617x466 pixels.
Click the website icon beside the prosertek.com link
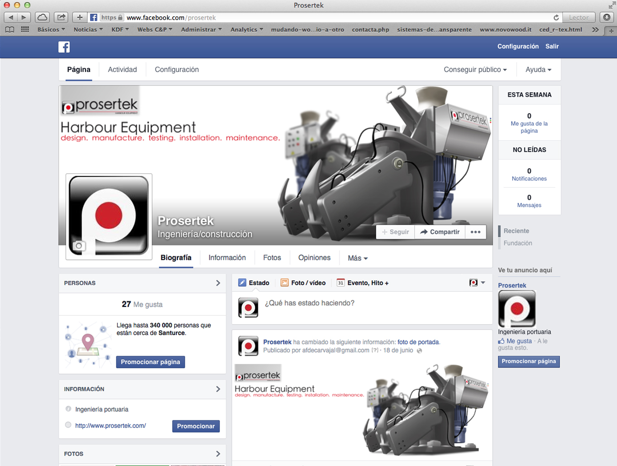[x=68, y=425]
